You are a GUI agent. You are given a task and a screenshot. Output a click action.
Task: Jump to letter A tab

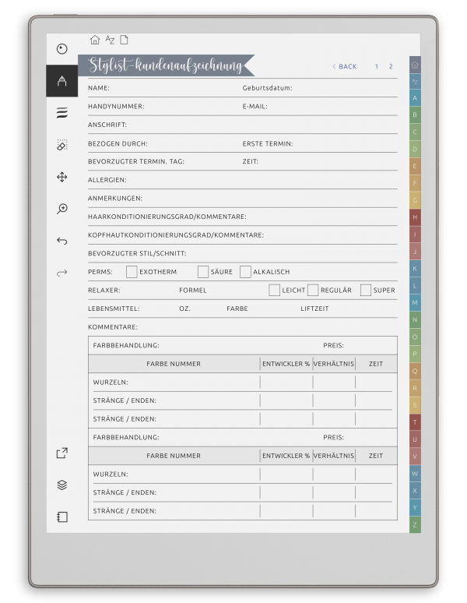tap(415, 98)
